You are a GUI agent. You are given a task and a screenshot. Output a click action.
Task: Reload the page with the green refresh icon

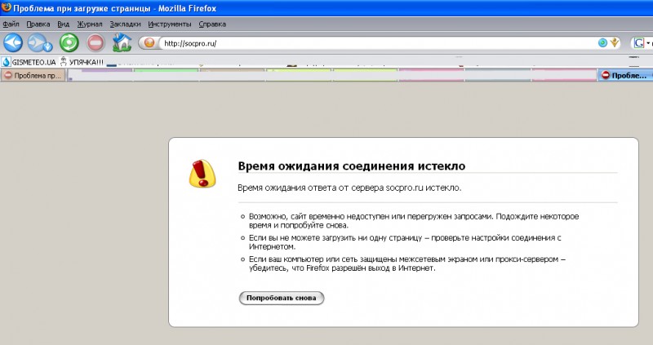69,43
